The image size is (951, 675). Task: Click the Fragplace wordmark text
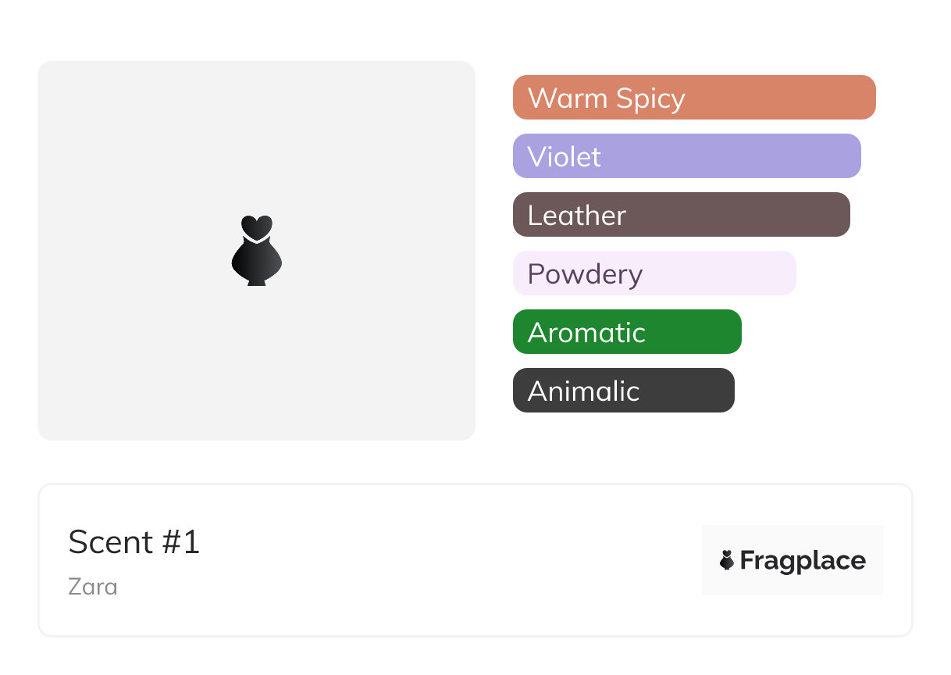803,560
